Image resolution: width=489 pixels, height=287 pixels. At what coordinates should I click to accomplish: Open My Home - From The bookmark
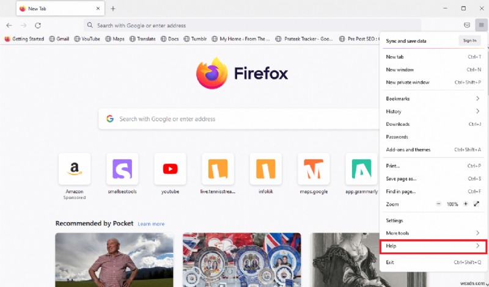tap(241, 39)
